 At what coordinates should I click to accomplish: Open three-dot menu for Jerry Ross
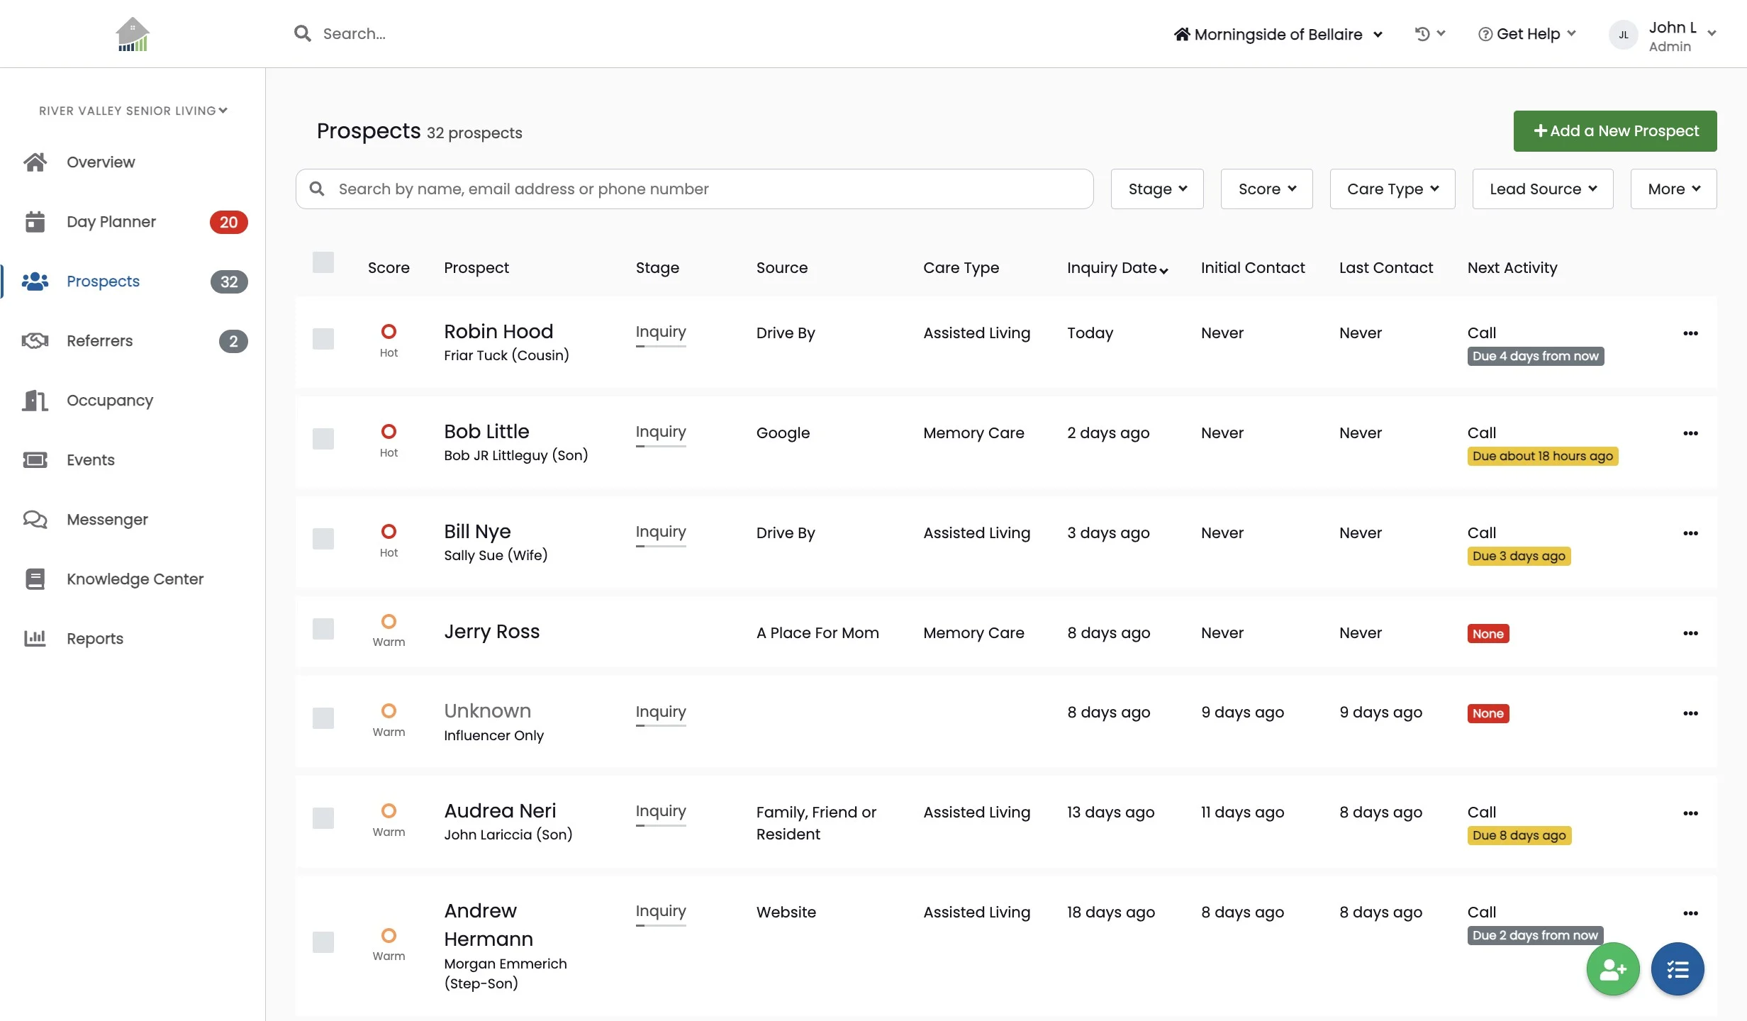(1690, 633)
